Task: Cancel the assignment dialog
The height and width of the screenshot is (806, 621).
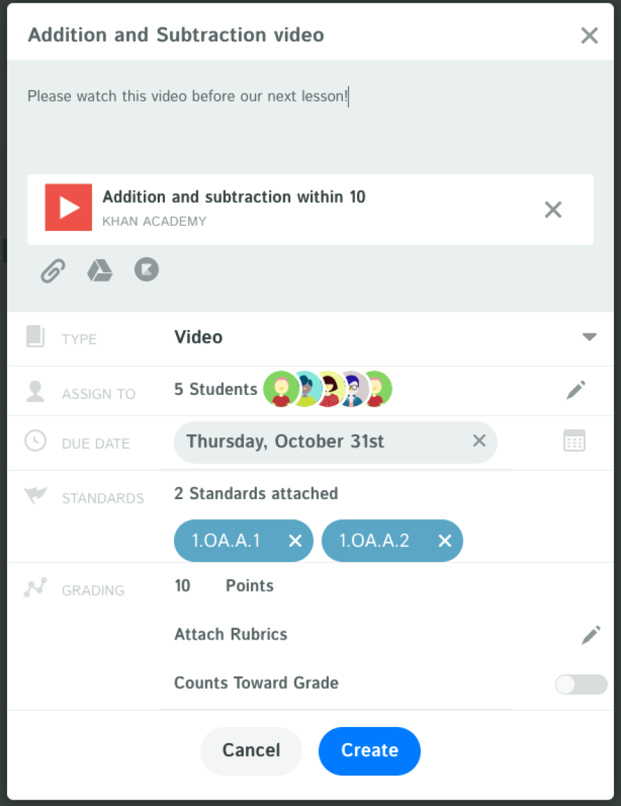Action: pyautogui.click(x=251, y=750)
